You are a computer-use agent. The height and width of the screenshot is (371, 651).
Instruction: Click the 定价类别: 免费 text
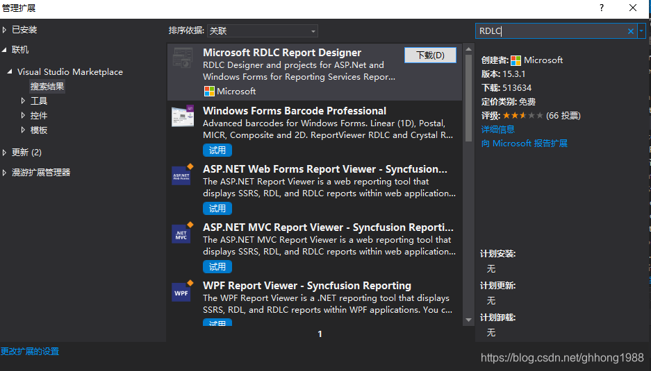coord(508,101)
